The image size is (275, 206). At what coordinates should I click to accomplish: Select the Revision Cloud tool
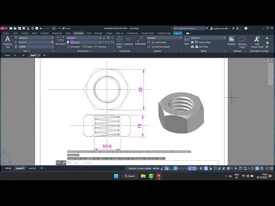click(x=242, y=42)
